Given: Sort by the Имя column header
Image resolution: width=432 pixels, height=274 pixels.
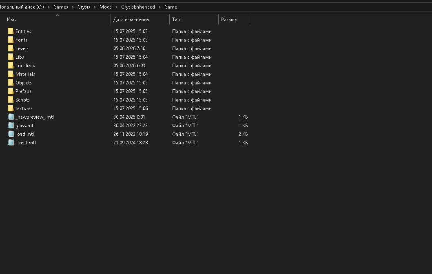Looking at the screenshot, I should pos(12,20).
